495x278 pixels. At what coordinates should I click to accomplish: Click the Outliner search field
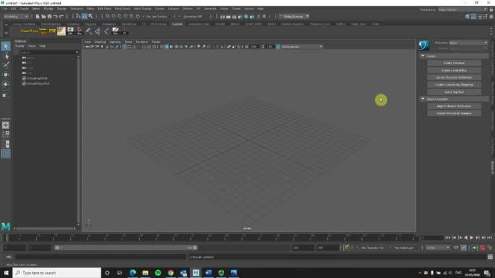tap(47, 52)
